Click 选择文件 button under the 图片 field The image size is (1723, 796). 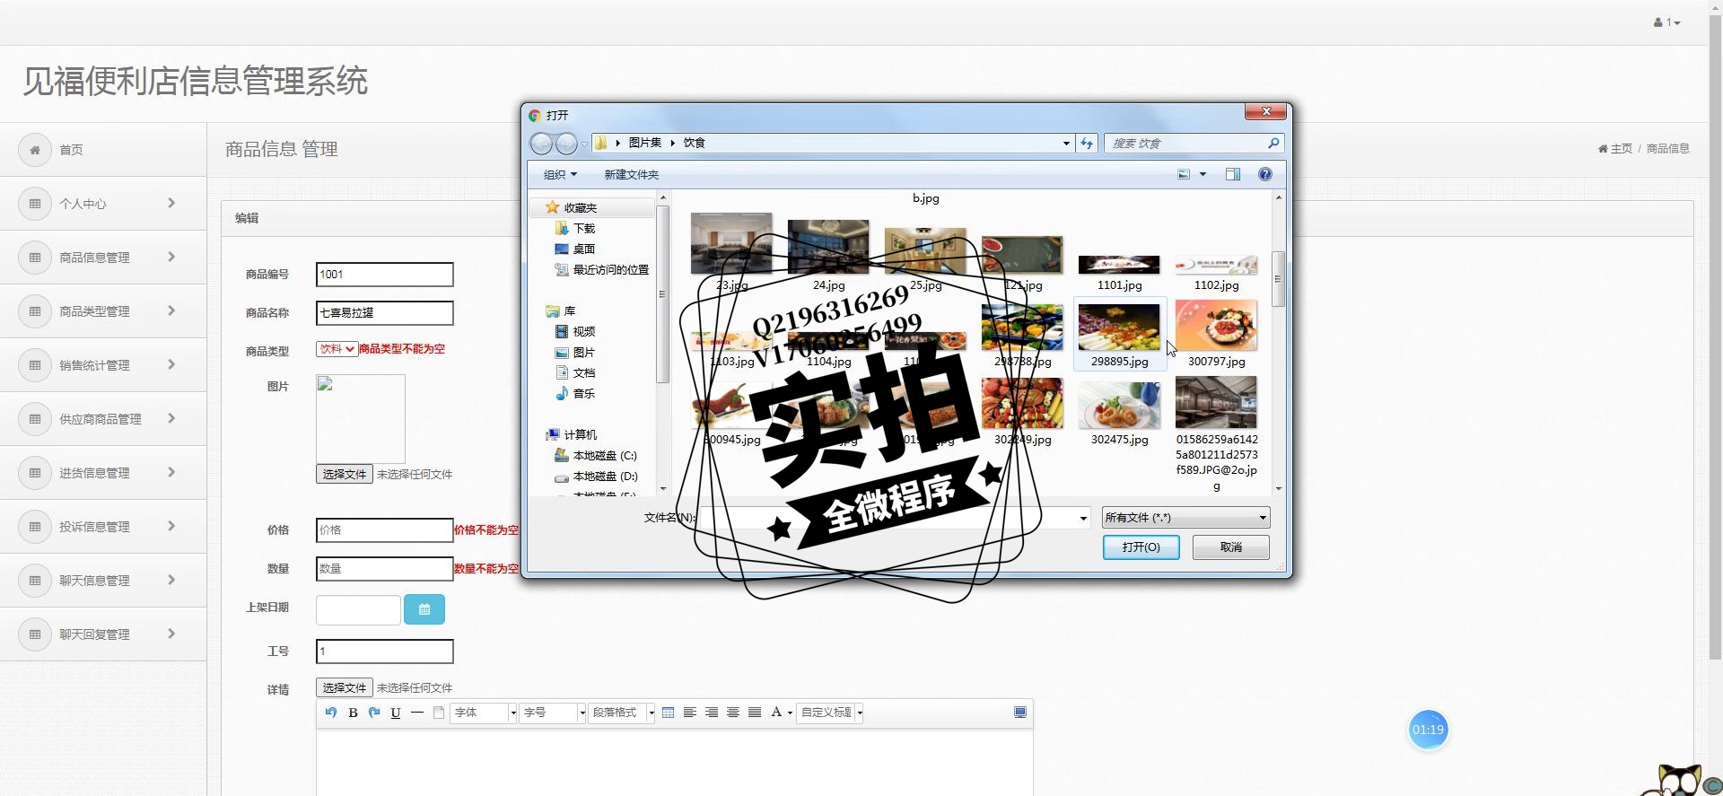coord(345,474)
